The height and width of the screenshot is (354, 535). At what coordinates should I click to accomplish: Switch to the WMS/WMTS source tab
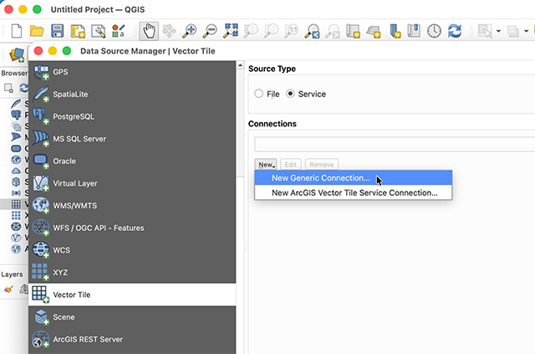76,205
